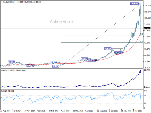This screenshot has height=113, width=151.
Task: Select the 54.440 resistance price label
Action: [108, 49]
